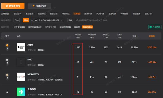Image resolution: width=163 pixels, height=98 pixels.
Task: Open the MESMOOTH brand logo thumbnail
Action: pos(21,77)
